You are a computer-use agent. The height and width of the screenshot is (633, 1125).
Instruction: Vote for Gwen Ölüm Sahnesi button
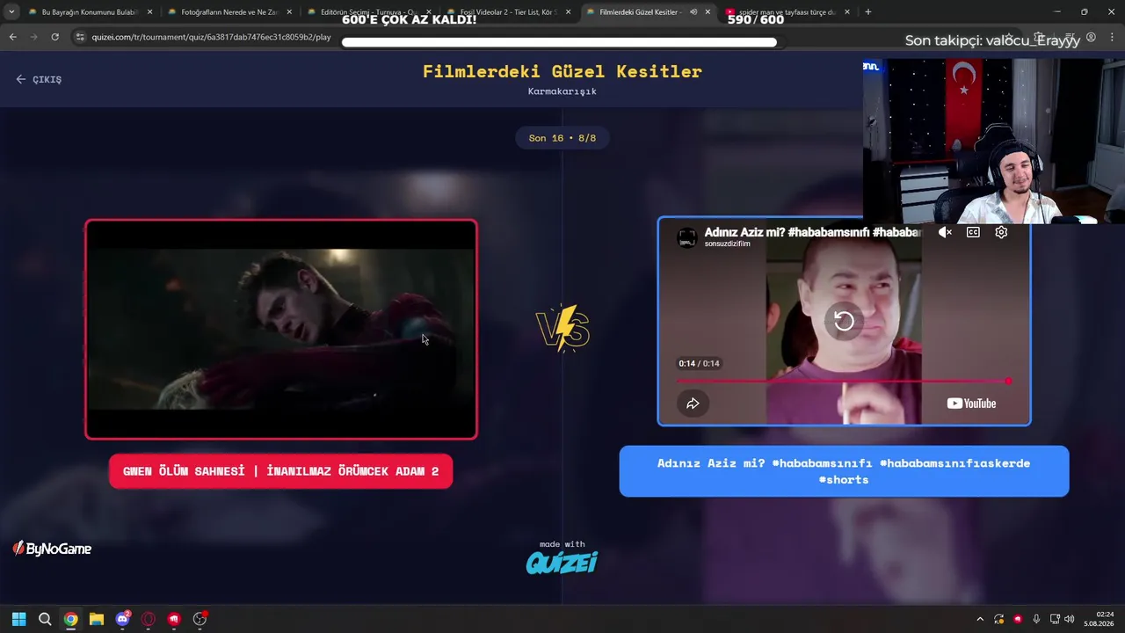pos(280,471)
